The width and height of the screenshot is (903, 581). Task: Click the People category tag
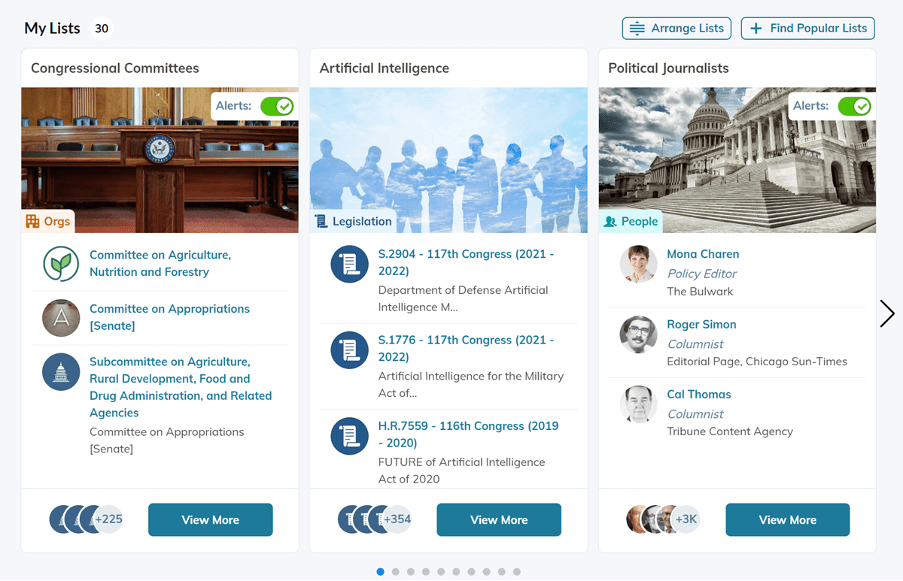tap(631, 221)
